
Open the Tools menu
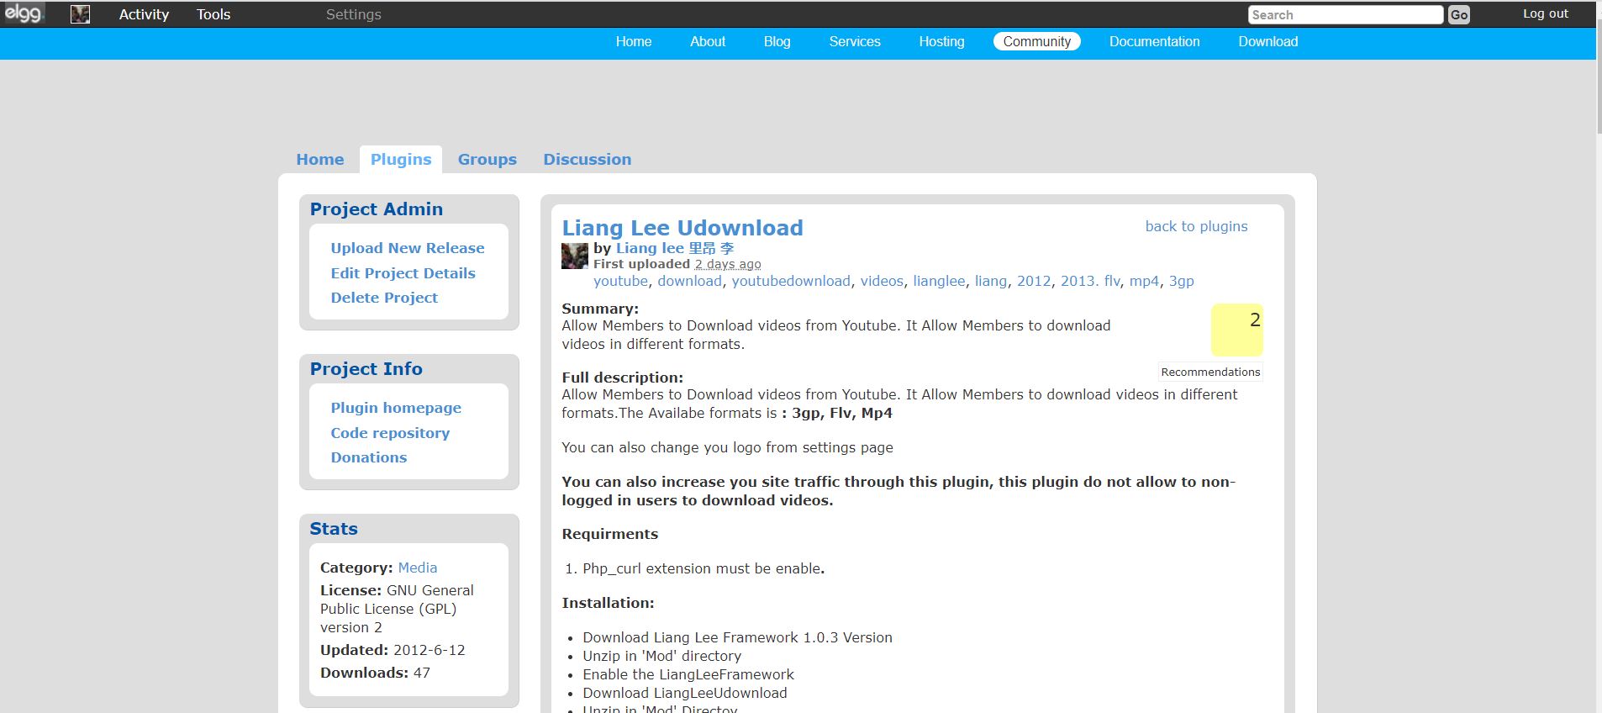pos(213,14)
